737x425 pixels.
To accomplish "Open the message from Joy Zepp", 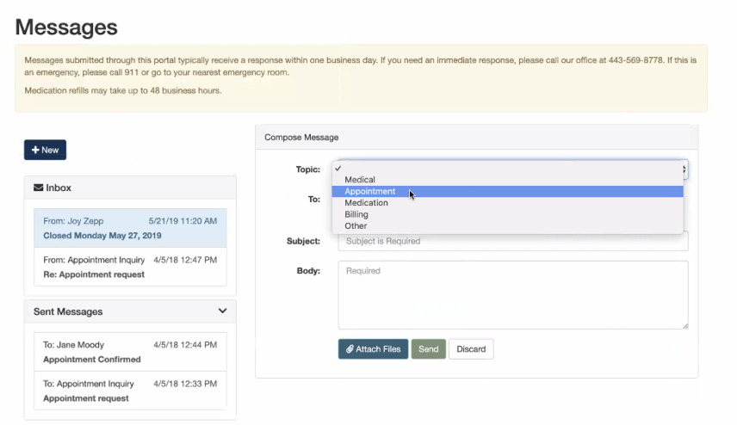I will click(x=130, y=228).
